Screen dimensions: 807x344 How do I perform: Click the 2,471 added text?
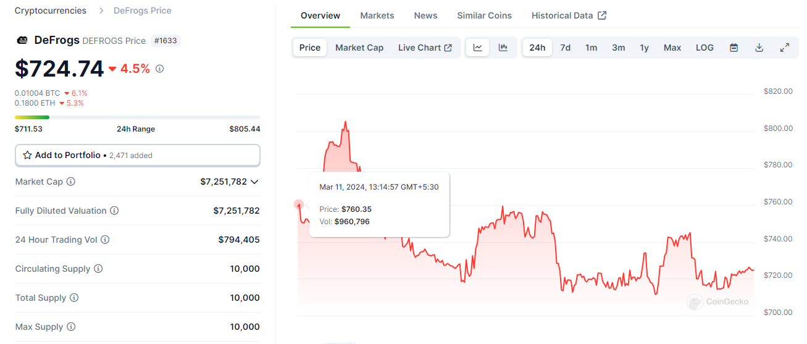coord(131,156)
